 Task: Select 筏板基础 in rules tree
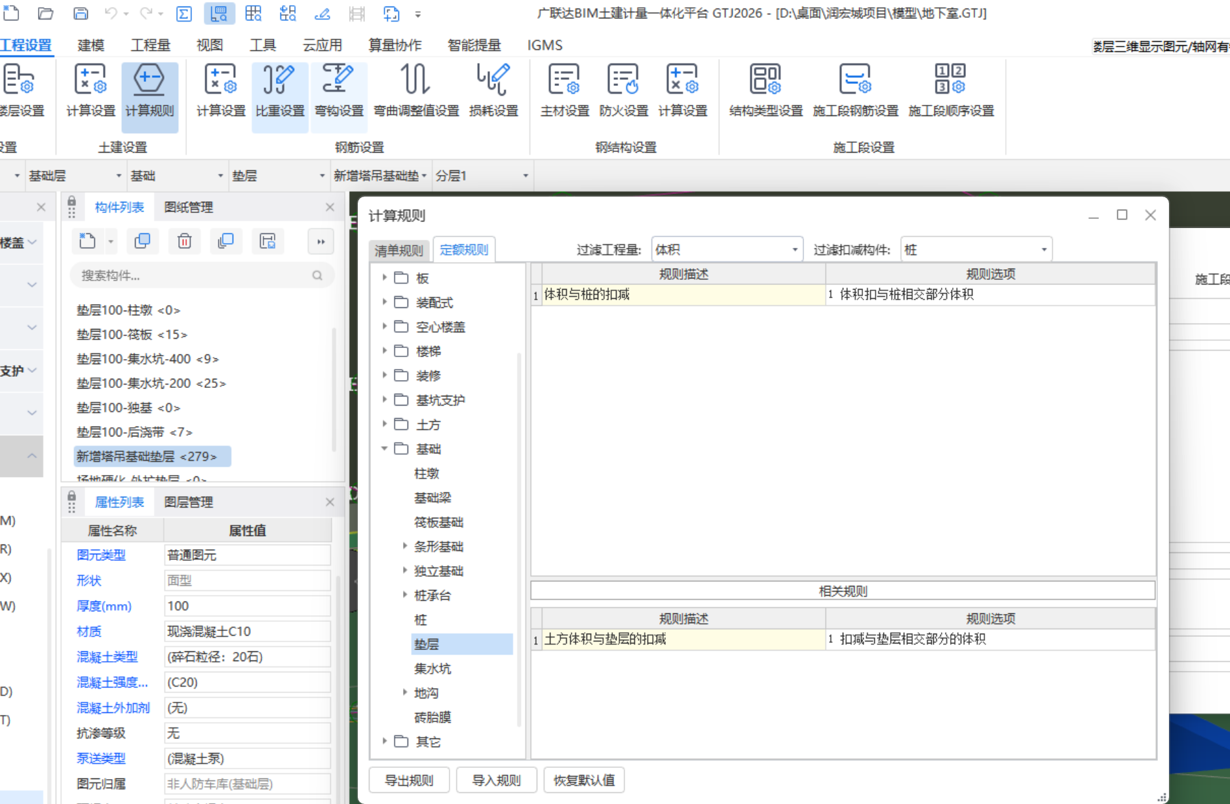pyautogui.click(x=438, y=522)
